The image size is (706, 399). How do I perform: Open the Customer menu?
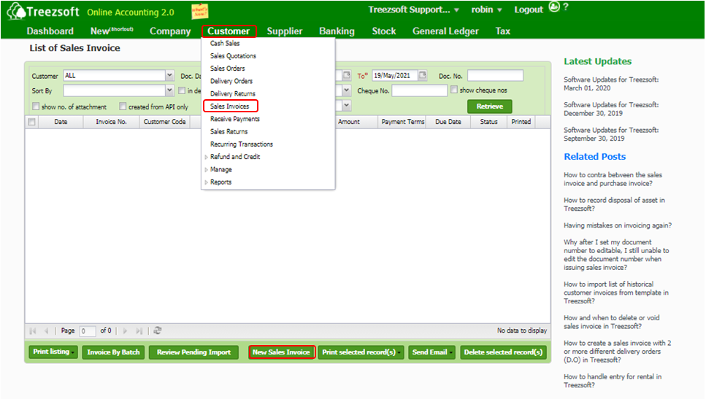coord(229,31)
